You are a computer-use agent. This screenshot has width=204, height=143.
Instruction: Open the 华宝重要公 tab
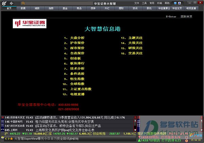[x=164, y=8]
